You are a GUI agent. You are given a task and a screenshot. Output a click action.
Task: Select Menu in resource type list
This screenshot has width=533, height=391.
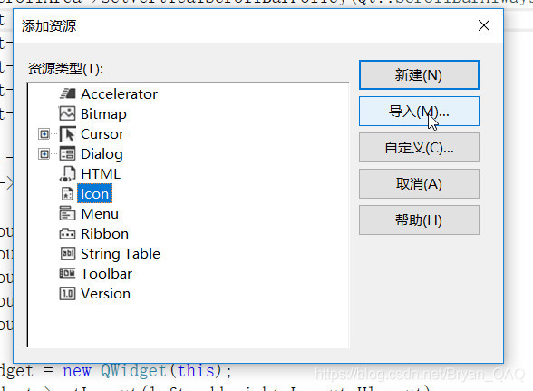100,214
